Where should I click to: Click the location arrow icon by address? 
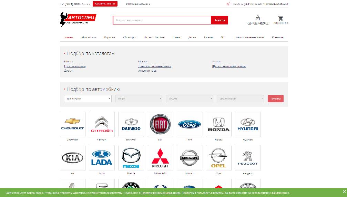click(228, 4)
